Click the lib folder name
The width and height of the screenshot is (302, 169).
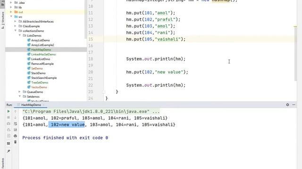(x=20, y=8)
